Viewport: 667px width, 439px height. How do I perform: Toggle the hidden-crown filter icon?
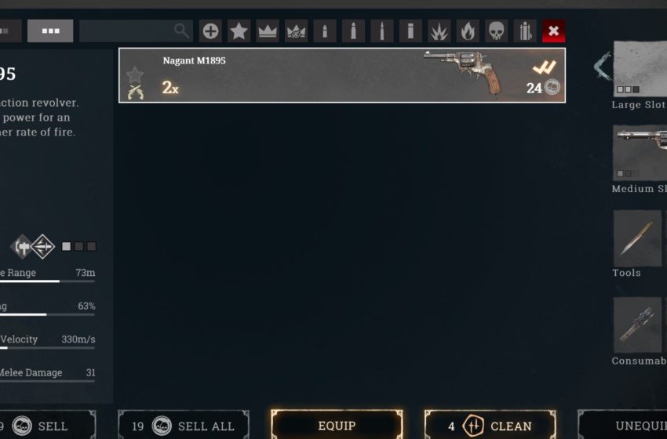click(296, 31)
